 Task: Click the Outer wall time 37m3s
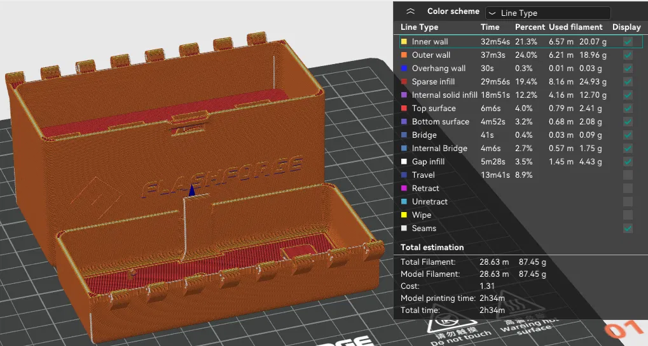(x=493, y=55)
